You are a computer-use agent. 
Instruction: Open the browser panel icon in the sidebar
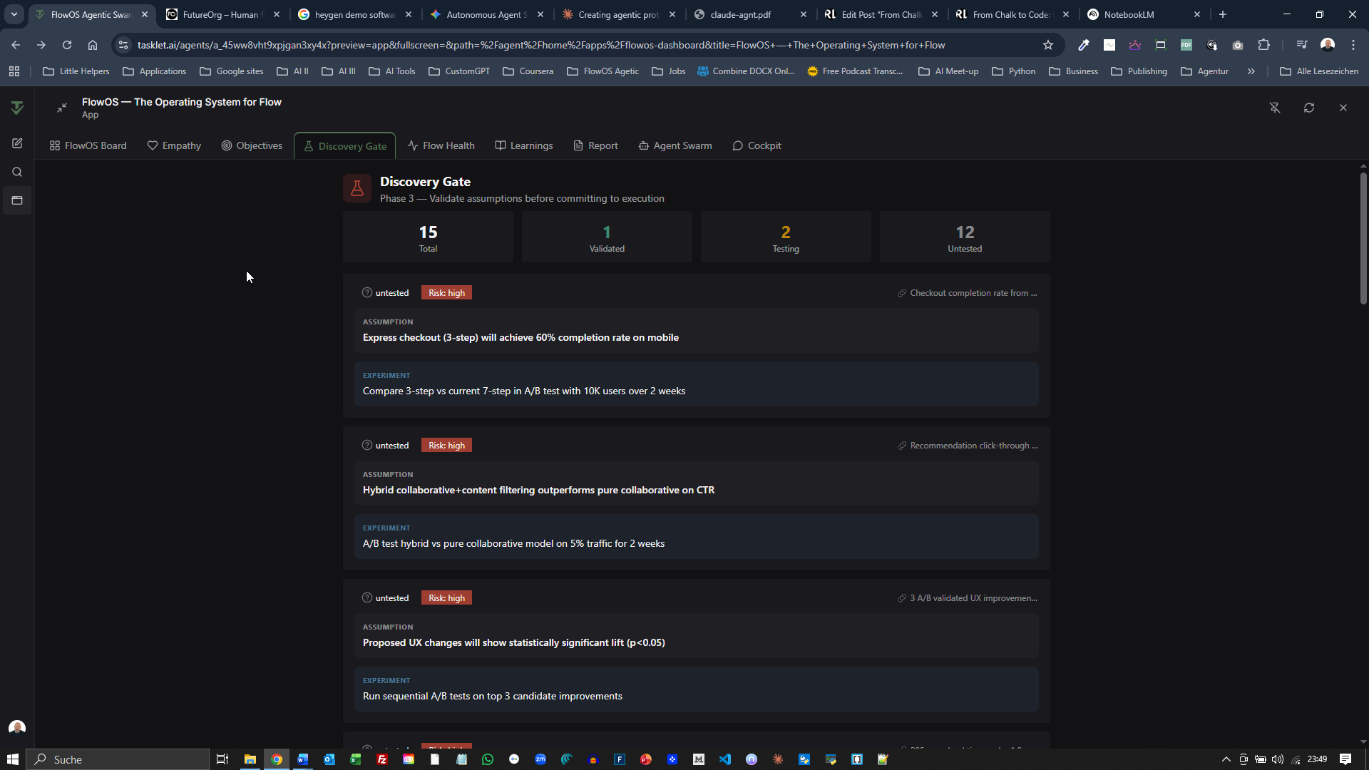point(17,200)
